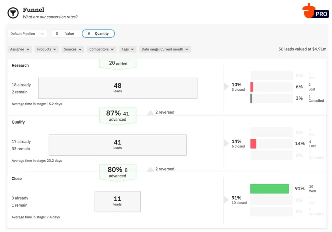This screenshot has height=232, width=332.
Task: Switch the report to Value view
Action: click(x=66, y=33)
